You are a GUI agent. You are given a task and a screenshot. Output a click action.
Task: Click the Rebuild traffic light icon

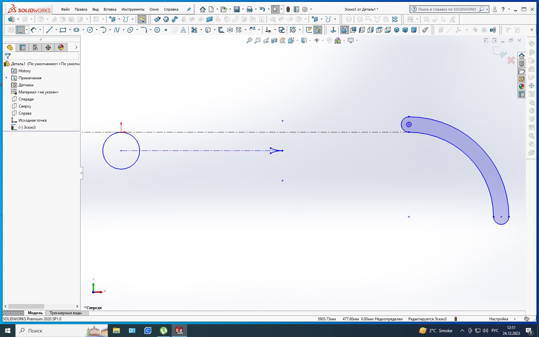(x=288, y=9)
